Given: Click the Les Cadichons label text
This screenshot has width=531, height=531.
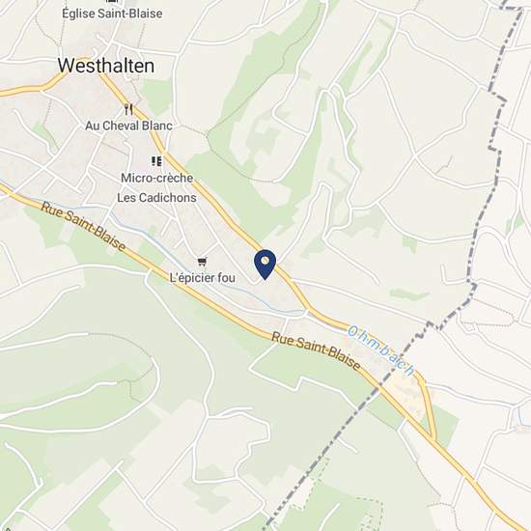Looking at the screenshot, I should coord(156,197).
